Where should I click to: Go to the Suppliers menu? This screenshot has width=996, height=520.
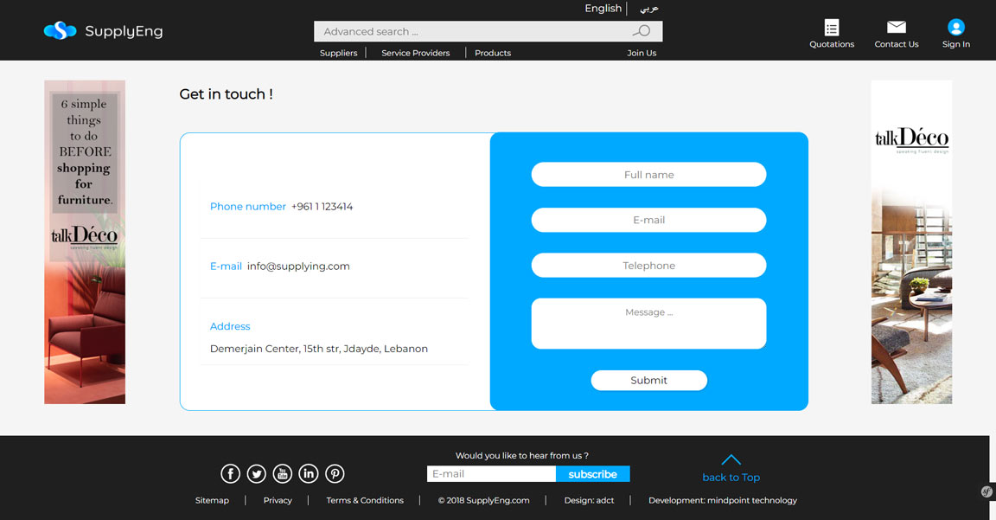point(338,53)
